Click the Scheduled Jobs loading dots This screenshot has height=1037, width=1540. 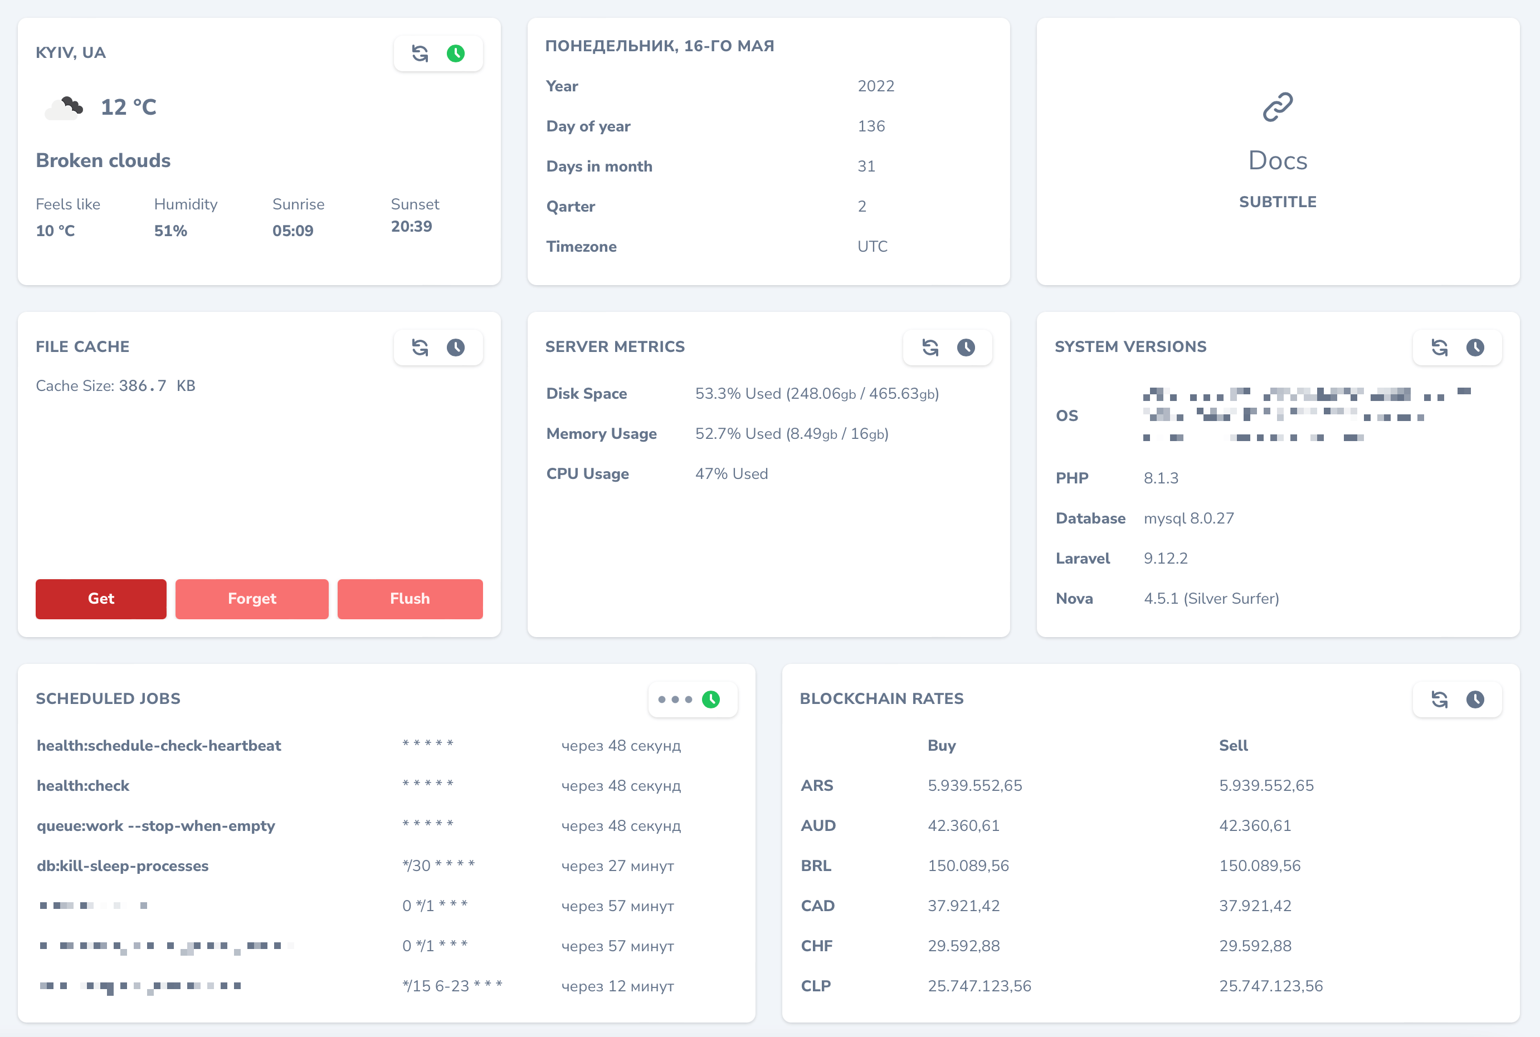[x=675, y=699]
